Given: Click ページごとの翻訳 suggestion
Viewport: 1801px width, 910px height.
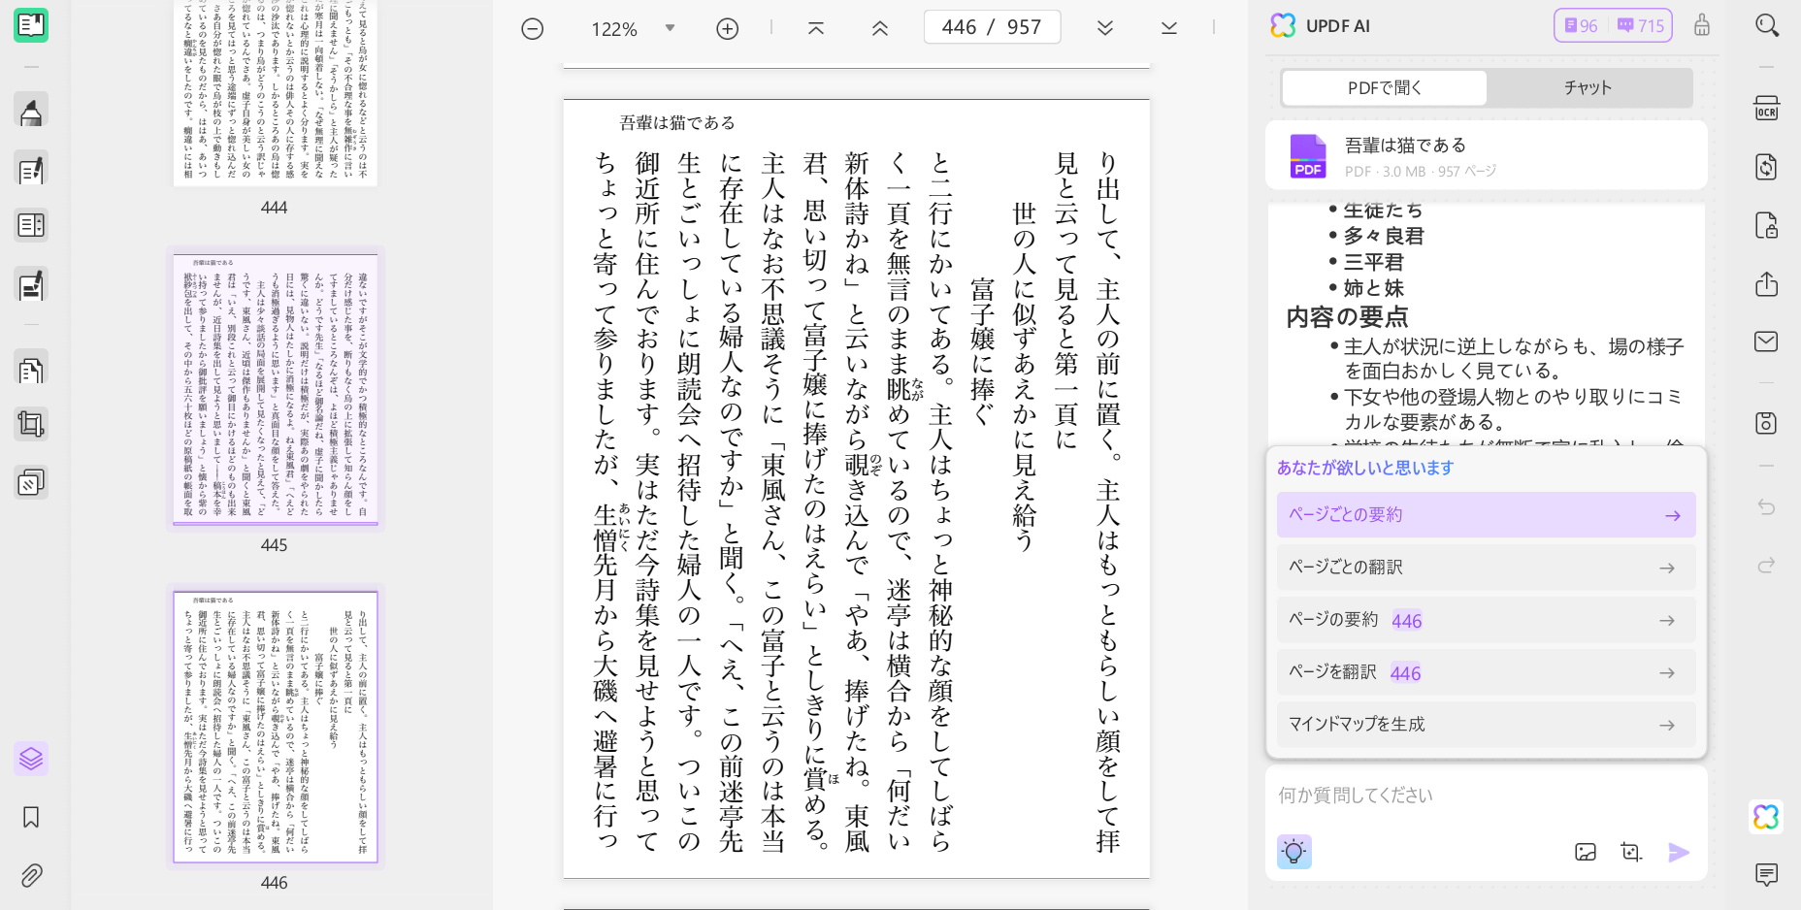Looking at the screenshot, I should pos(1485,568).
